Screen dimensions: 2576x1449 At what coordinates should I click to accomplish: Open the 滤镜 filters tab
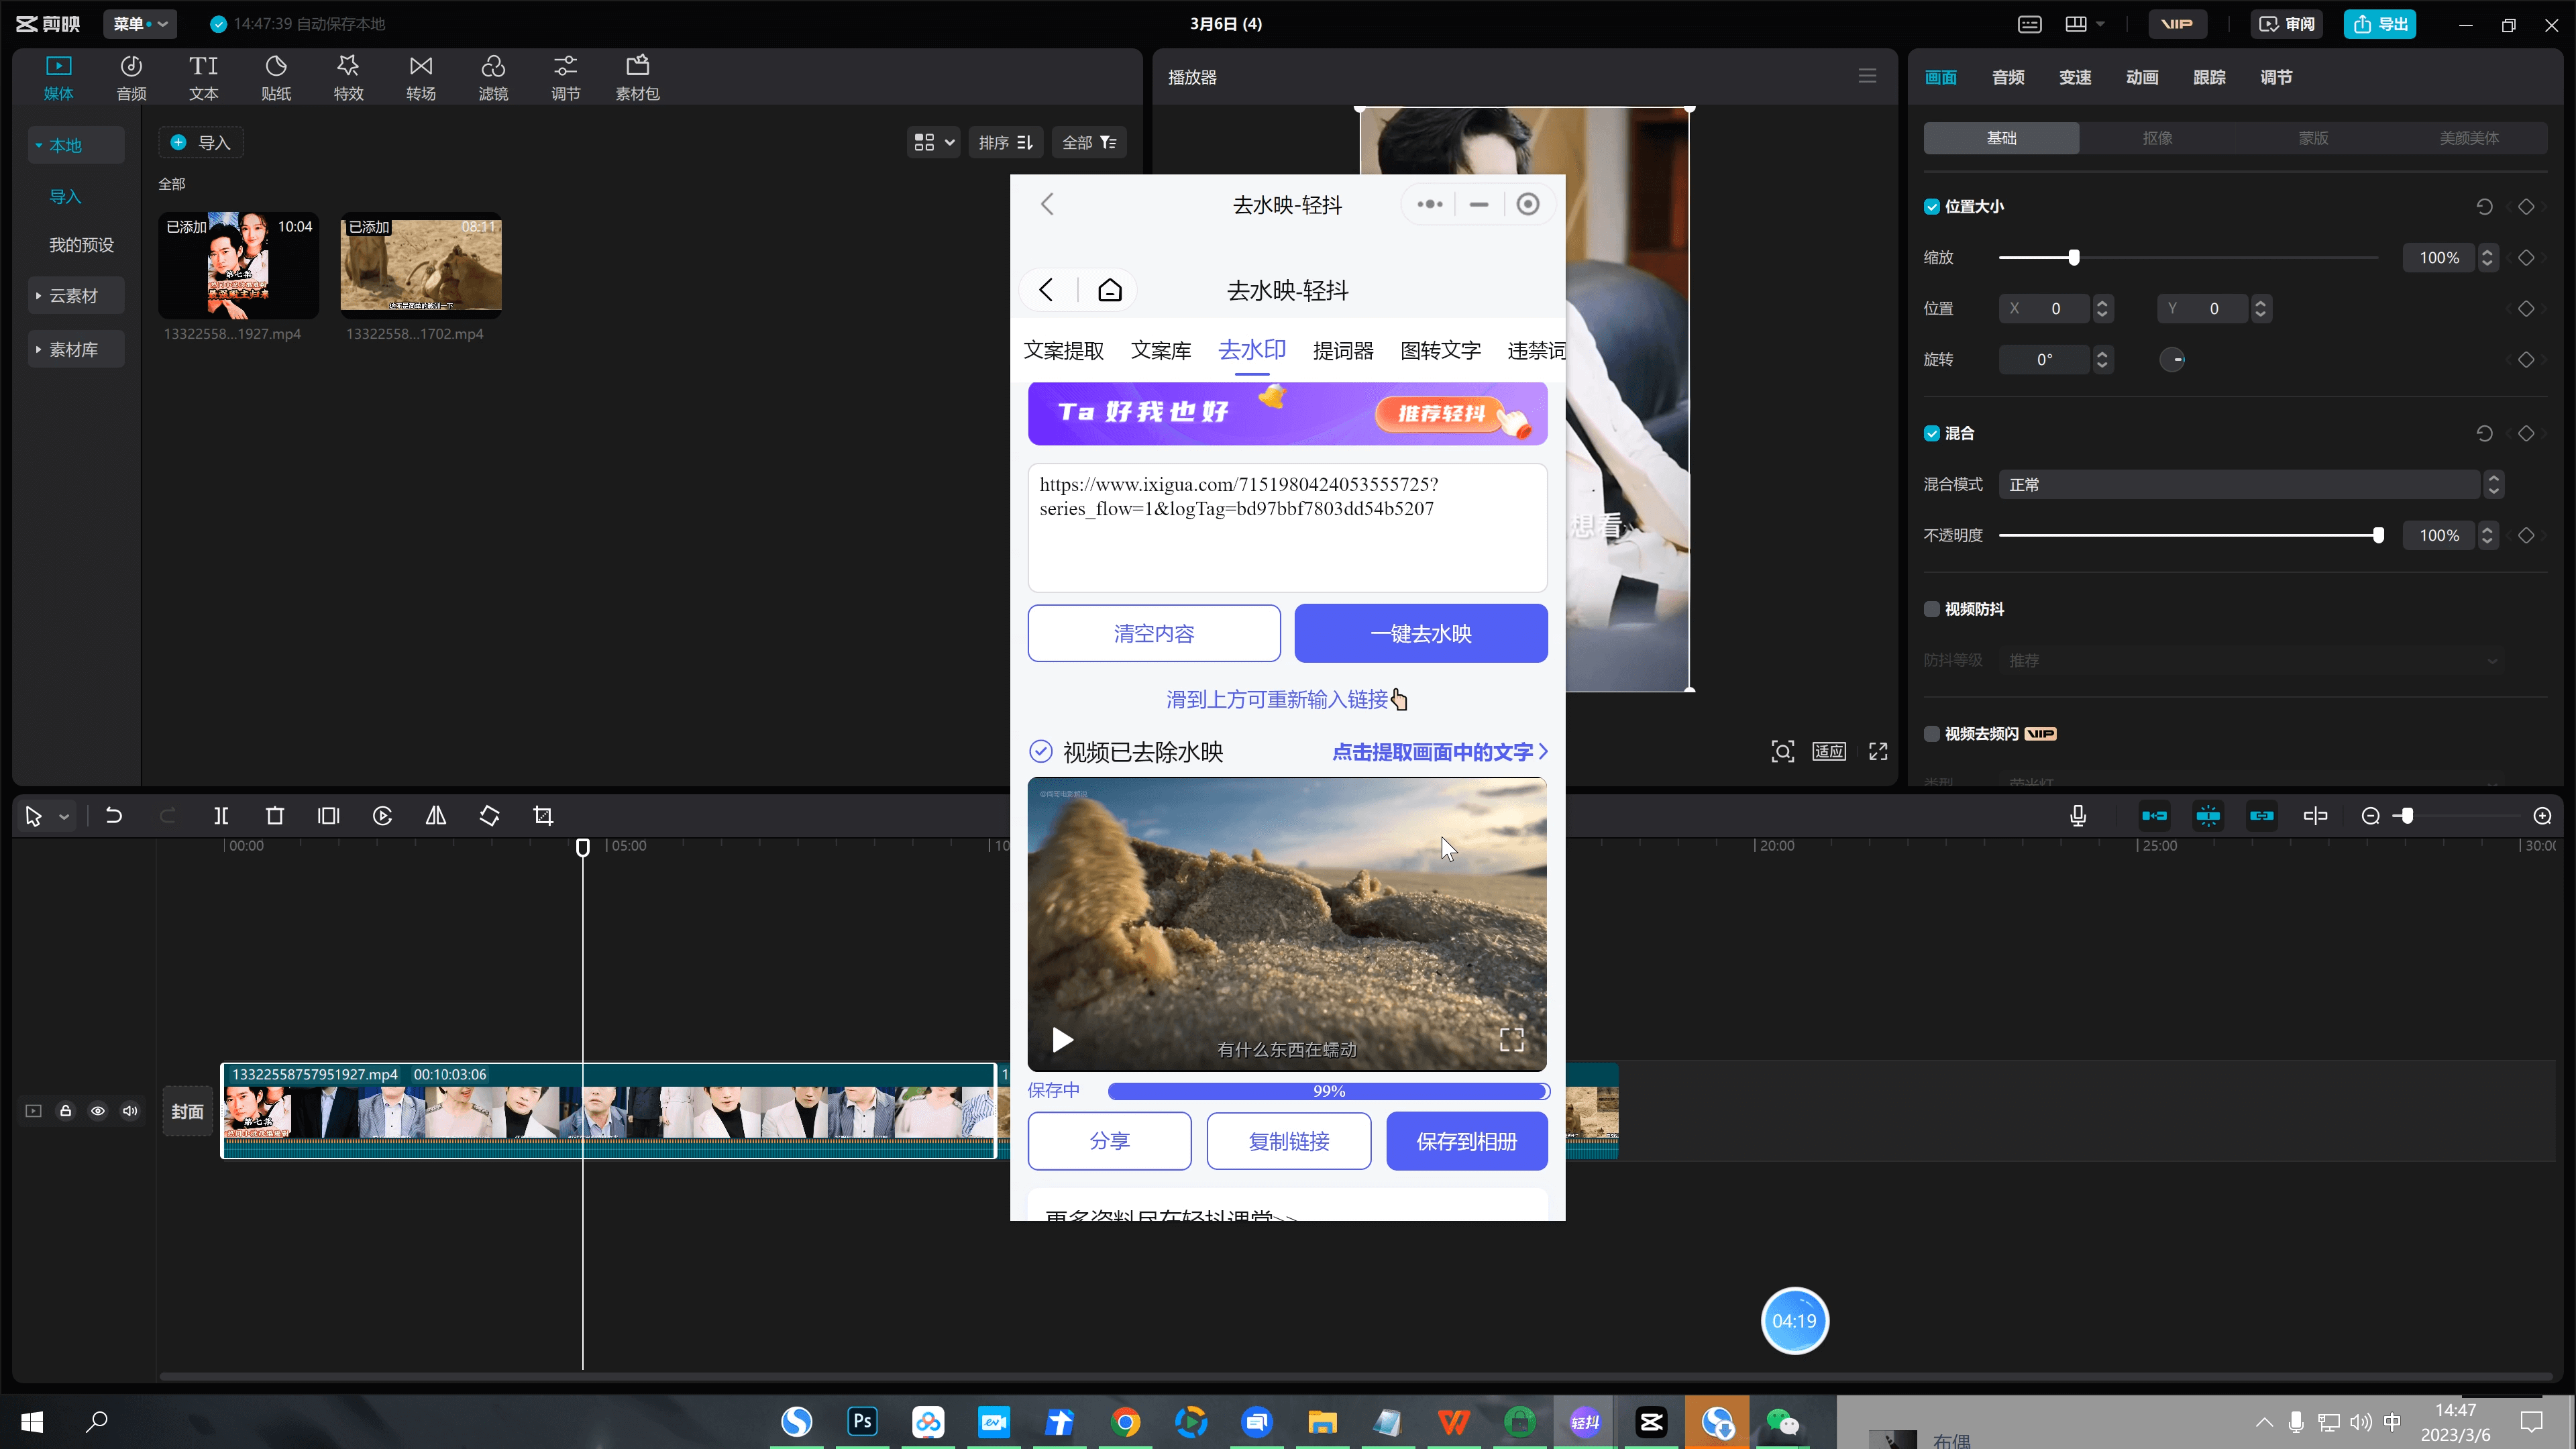(493, 77)
